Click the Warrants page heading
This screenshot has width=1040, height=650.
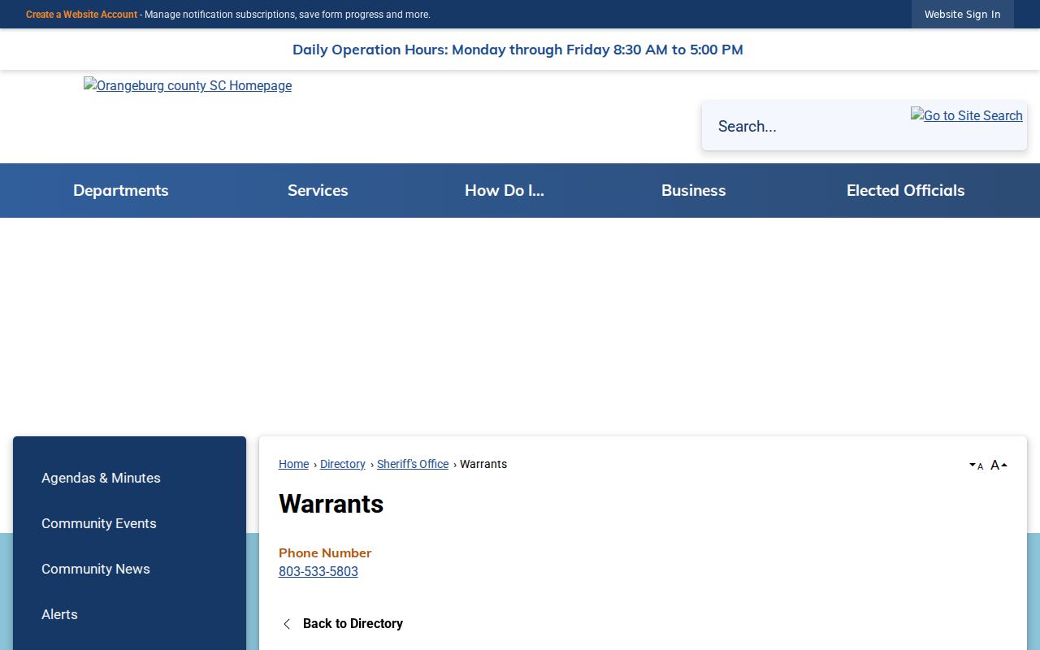pos(331,504)
